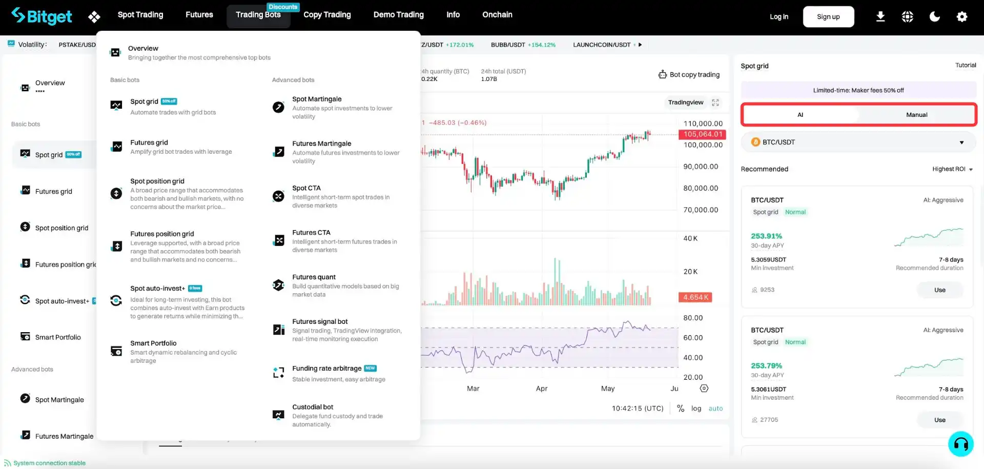Open chart settings icon below price axis

(704, 389)
